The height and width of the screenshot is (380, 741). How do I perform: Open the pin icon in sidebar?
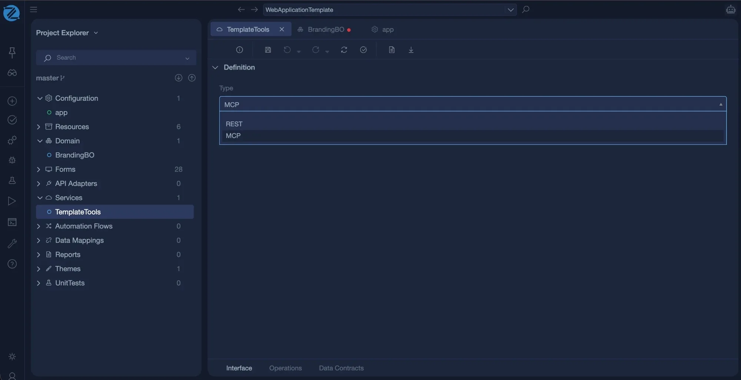(12, 52)
